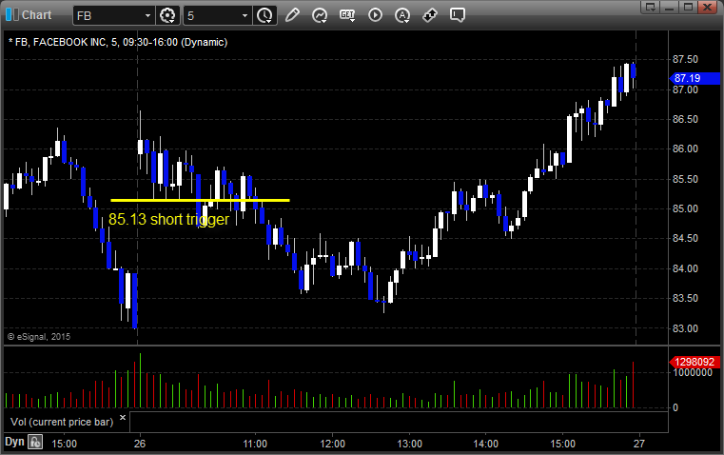Select the 85.13 short trigger text
Image resolution: width=724 pixels, height=455 pixels.
(x=168, y=219)
